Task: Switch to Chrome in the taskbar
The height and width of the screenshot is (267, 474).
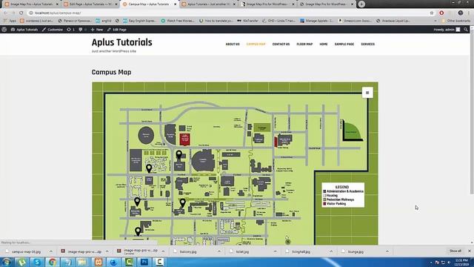Action: (53, 262)
